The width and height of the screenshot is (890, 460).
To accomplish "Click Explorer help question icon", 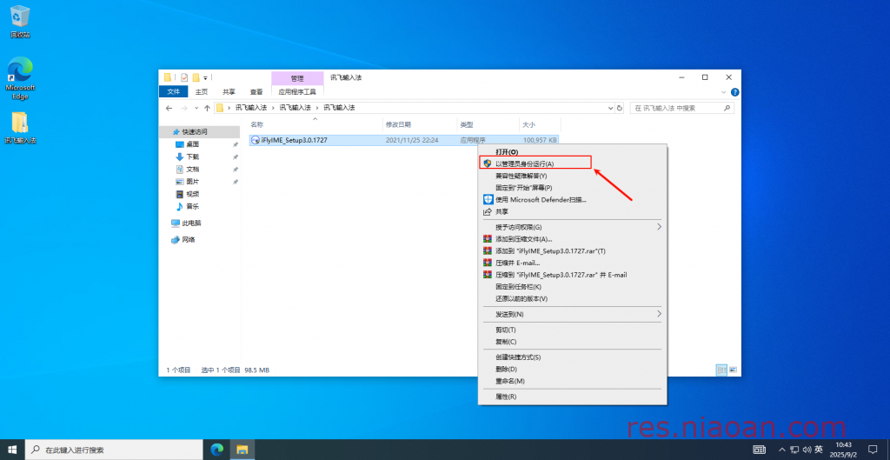I will tap(734, 92).
